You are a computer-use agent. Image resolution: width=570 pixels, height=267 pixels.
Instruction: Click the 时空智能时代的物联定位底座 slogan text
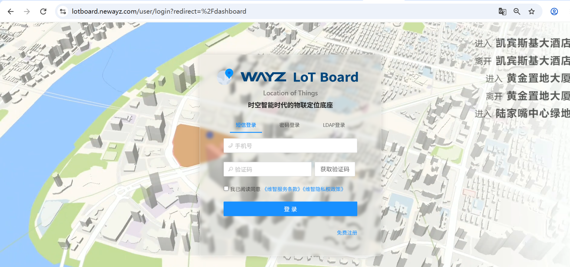coord(290,105)
